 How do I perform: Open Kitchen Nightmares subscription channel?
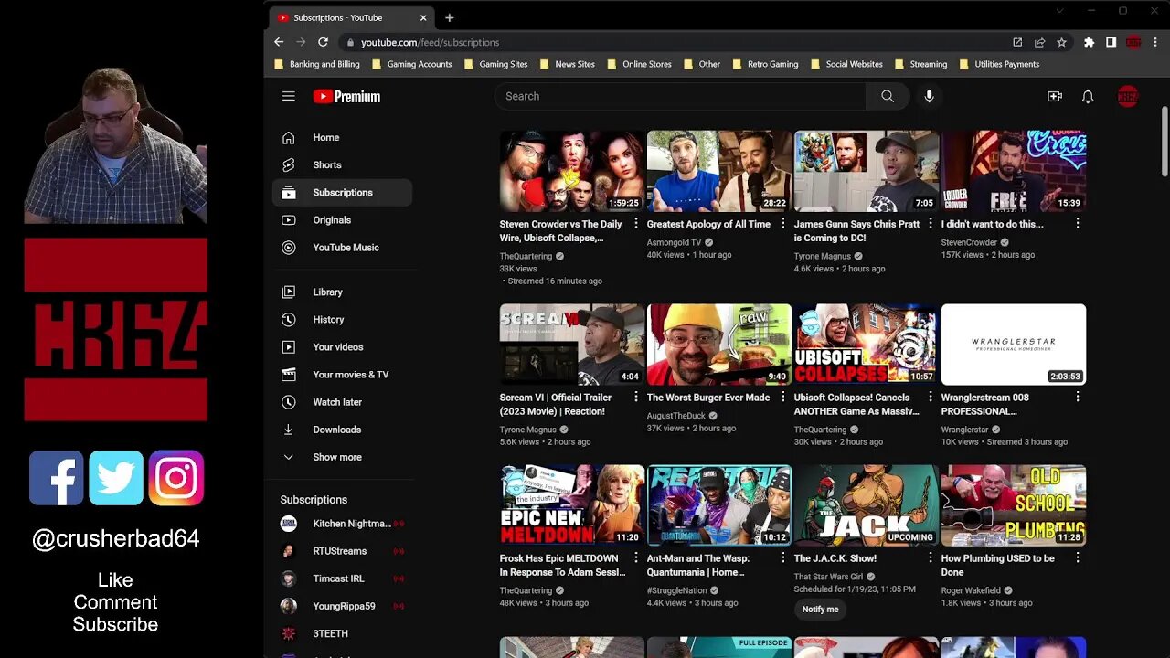pyautogui.click(x=342, y=524)
